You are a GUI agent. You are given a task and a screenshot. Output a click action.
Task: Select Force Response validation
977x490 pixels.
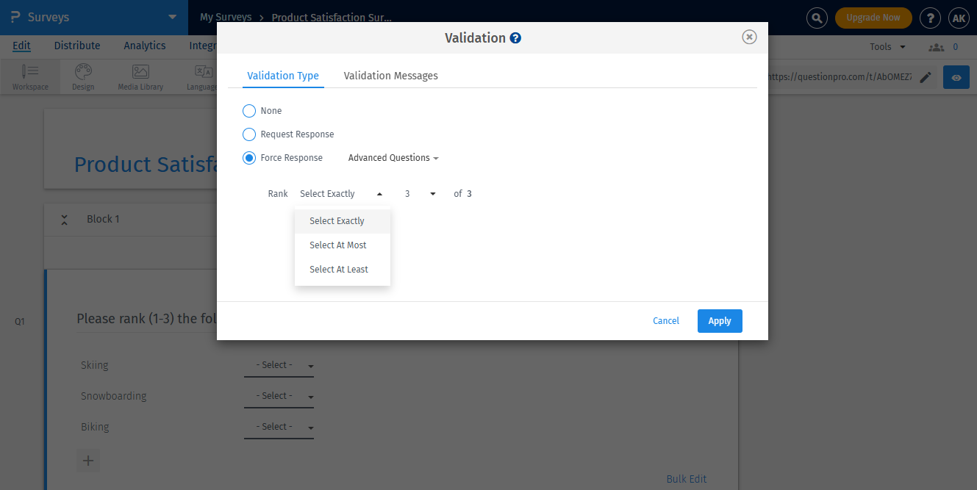pos(249,157)
